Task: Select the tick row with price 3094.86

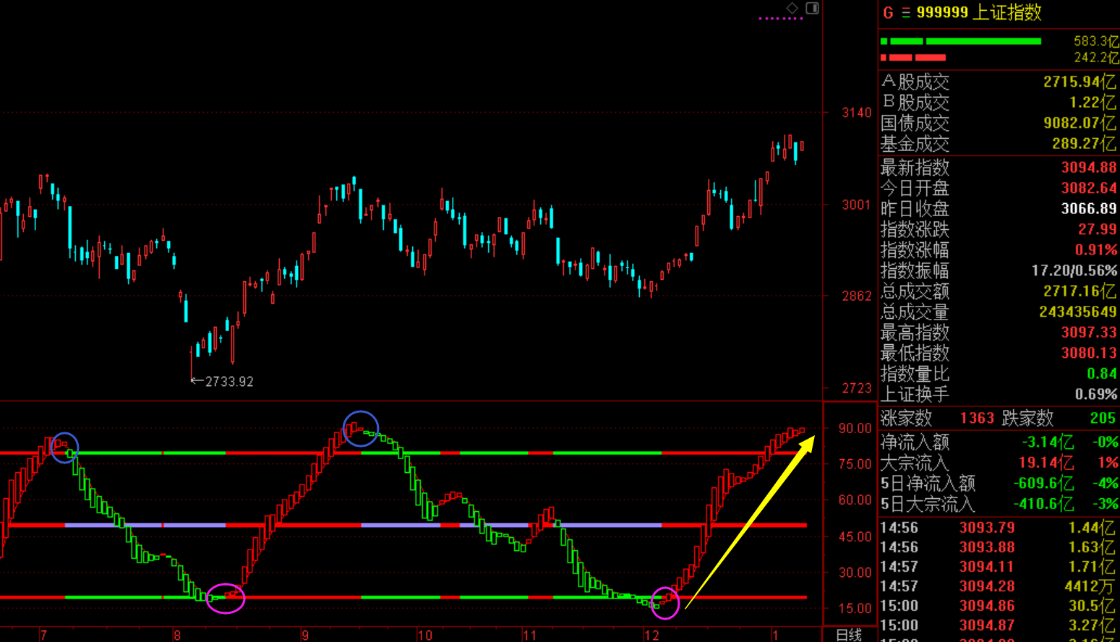Action: pos(999,606)
